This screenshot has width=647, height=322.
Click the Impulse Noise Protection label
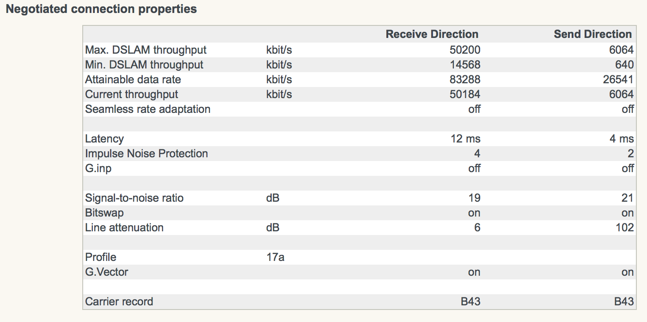click(146, 154)
